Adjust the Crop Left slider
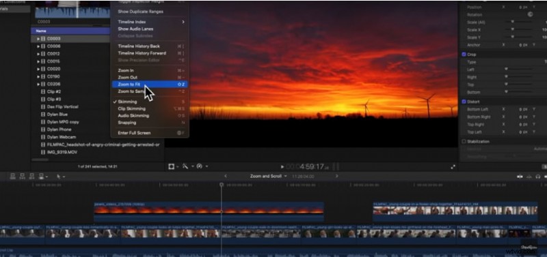Image resolution: width=547 pixels, height=257 pixels. click(519, 70)
